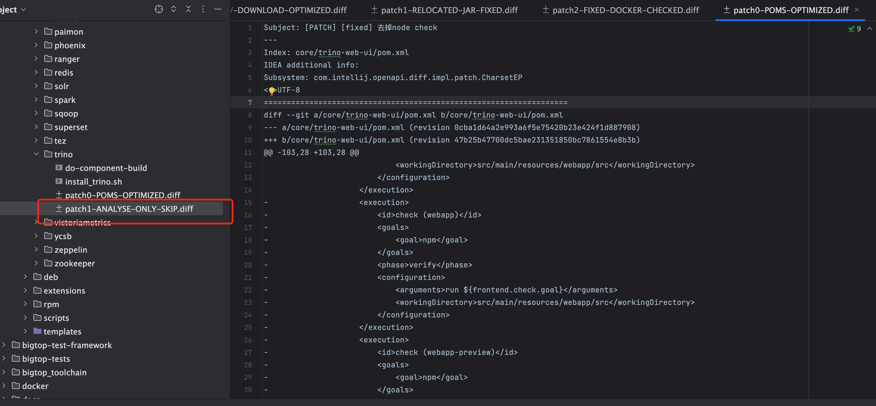Switch to the DOWNLOAD-OPTIMIZED.diff tab
876x406 pixels.
click(x=289, y=10)
